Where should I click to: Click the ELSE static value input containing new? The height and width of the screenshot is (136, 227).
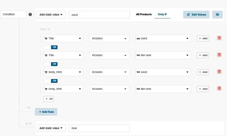(99, 128)
